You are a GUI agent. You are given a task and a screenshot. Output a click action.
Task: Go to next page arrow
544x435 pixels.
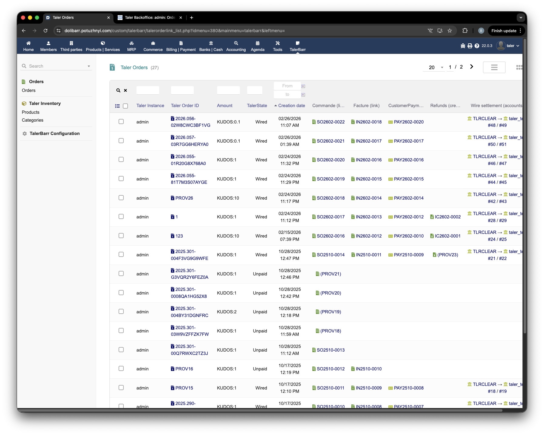472,67
